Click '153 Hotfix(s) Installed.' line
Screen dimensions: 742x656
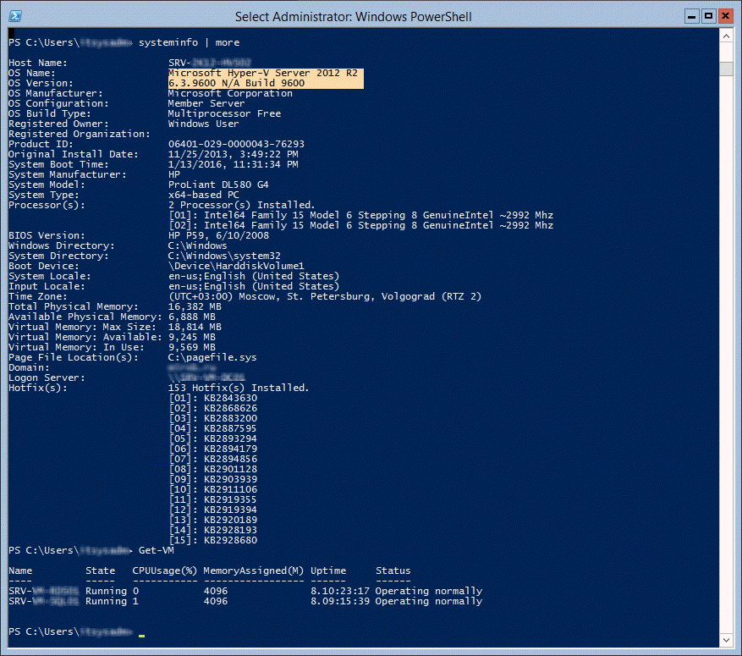click(x=239, y=389)
